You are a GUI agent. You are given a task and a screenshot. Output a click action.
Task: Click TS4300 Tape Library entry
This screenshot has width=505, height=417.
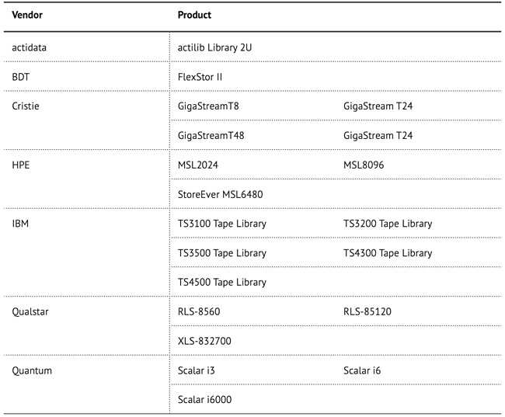388,252
